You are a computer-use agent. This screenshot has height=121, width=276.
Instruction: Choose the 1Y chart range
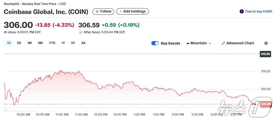pyautogui.click(x=63, y=43)
